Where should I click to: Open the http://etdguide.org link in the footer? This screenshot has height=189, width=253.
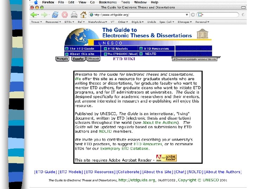[137, 180]
